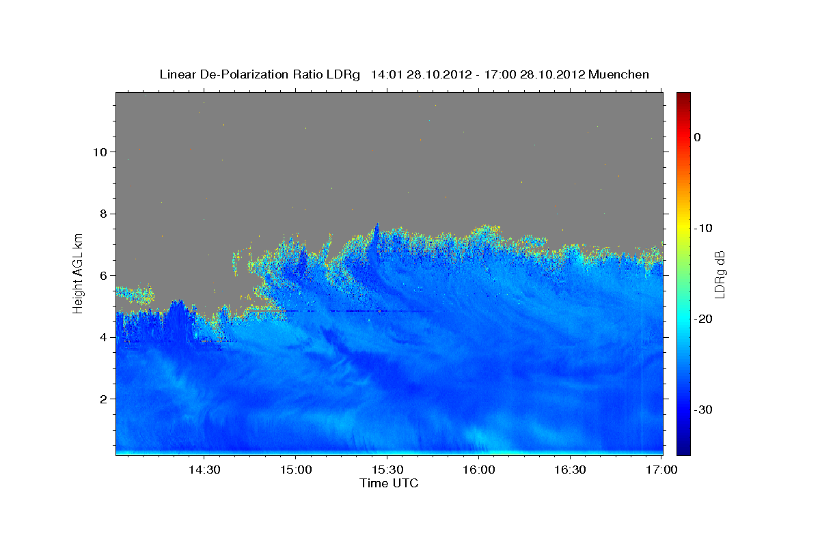Select the time range text '14:01 28.10.2012 - 17:00 28.10.2012'
This screenshot has height=546, width=820.
(478, 74)
